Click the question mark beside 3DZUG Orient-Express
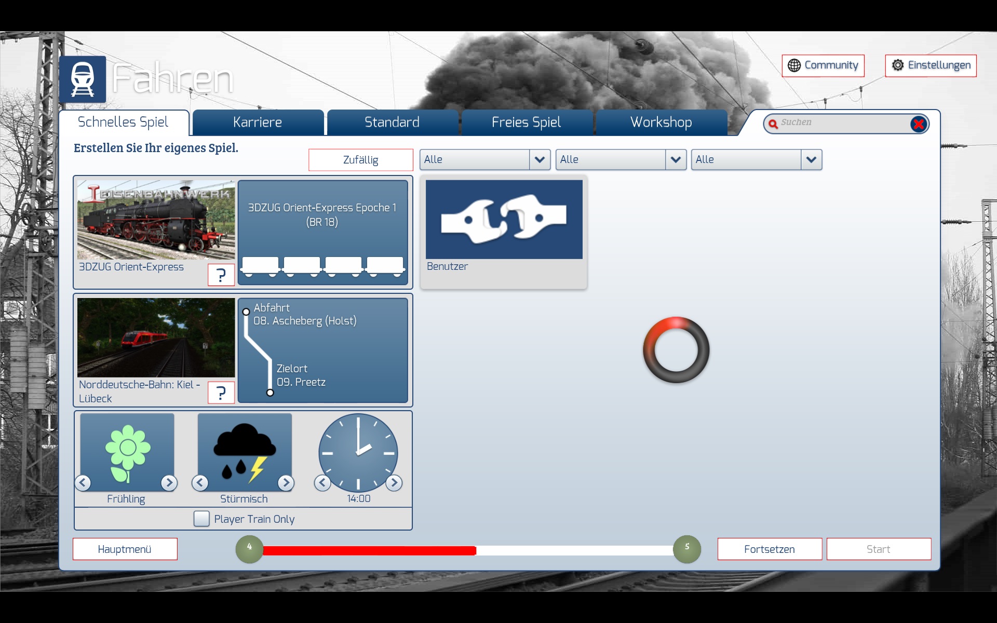The width and height of the screenshot is (997, 623). pyautogui.click(x=221, y=275)
